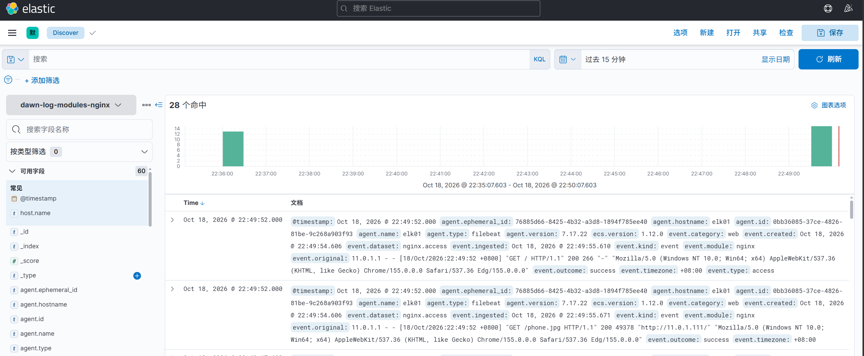The width and height of the screenshot is (864, 356).
Task: Click the green space avatar 默
Action: point(33,33)
